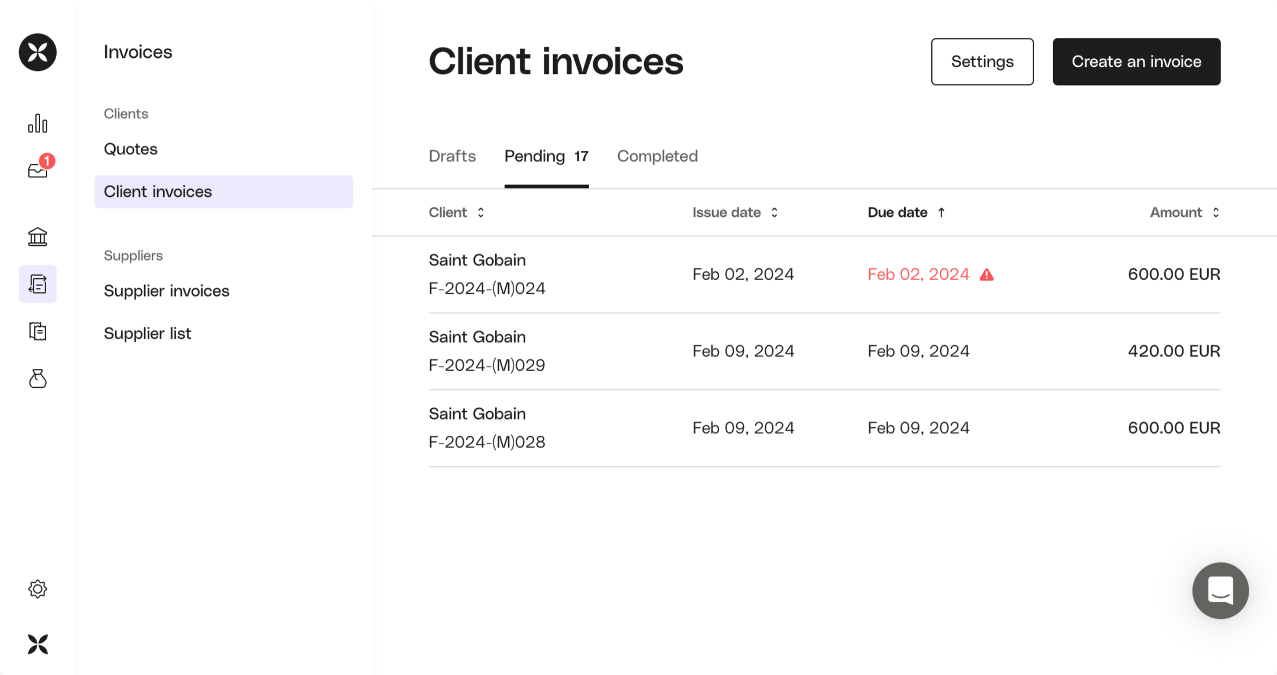This screenshot has height=675, width=1277.
Task: Select the invoices icon in sidebar
Action: [38, 284]
